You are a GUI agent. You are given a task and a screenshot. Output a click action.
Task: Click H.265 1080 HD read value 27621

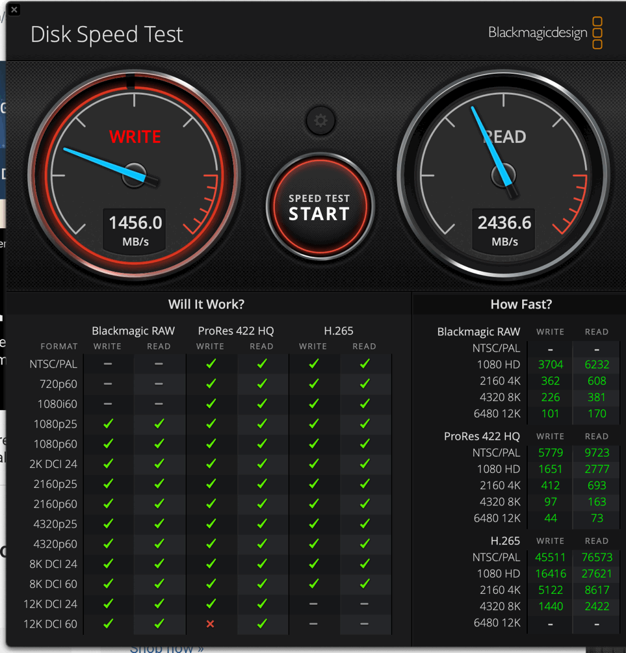(x=597, y=574)
